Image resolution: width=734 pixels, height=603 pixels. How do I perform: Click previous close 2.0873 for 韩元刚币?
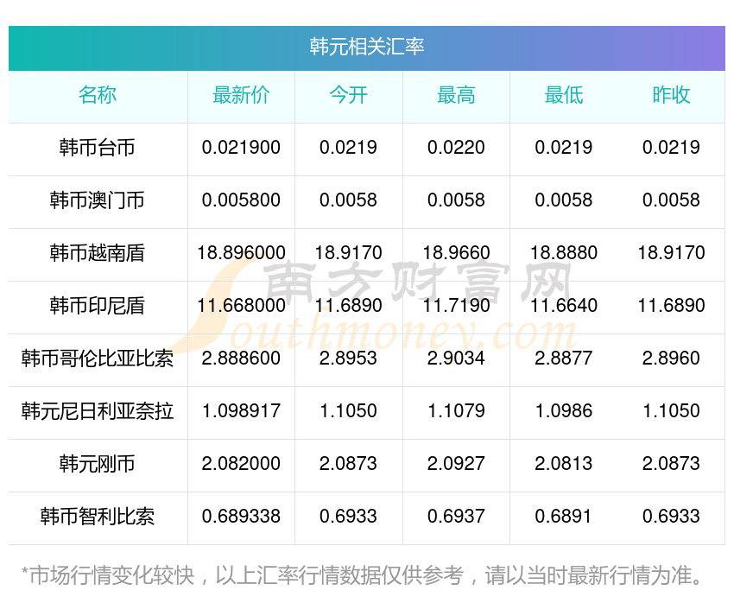click(x=671, y=464)
